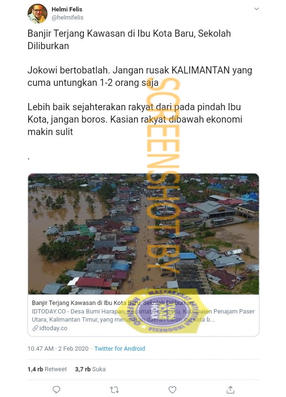
Task: Open Helmi Felis profile picture
Action: pos(38,14)
